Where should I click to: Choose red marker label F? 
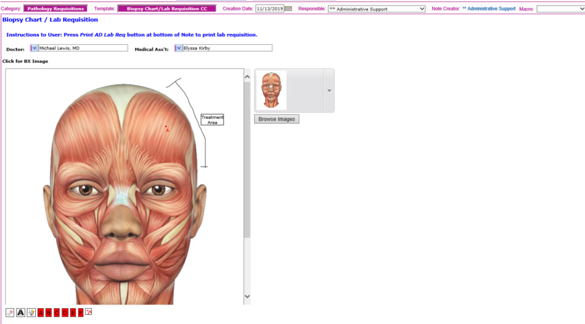pyautogui.click(x=80, y=312)
